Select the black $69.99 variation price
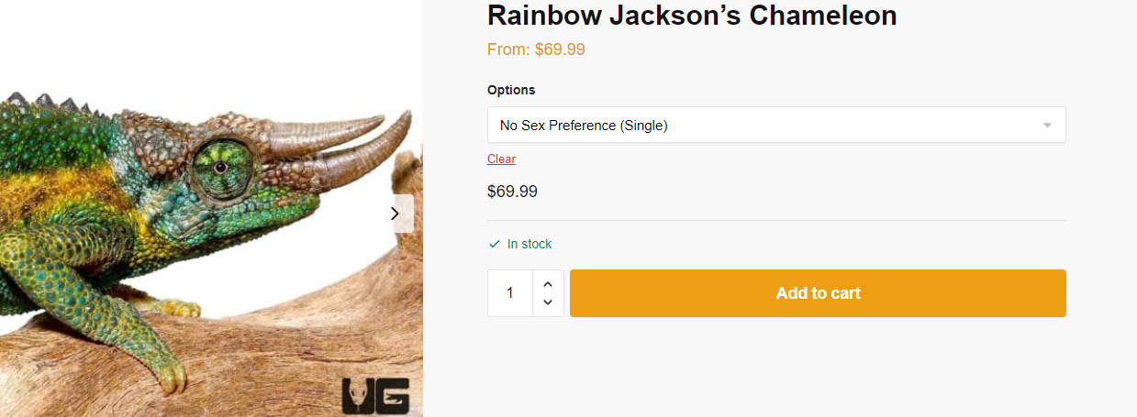This screenshot has width=1137, height=417. [x=512, y=192]
